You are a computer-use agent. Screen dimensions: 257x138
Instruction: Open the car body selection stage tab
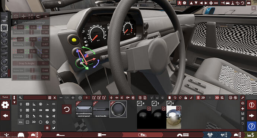tap(21, 135)
